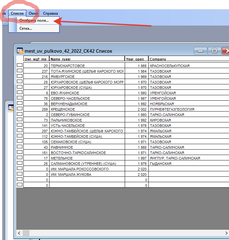Click the Company column header
Image resolution: width=229 pixels, height=240 pixels.
(189, 59)
